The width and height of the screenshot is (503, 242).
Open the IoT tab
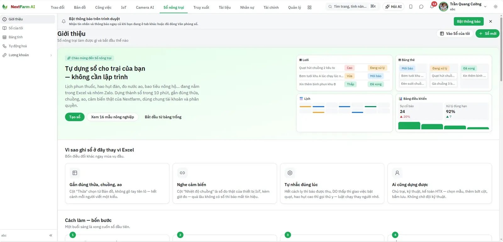124,7
